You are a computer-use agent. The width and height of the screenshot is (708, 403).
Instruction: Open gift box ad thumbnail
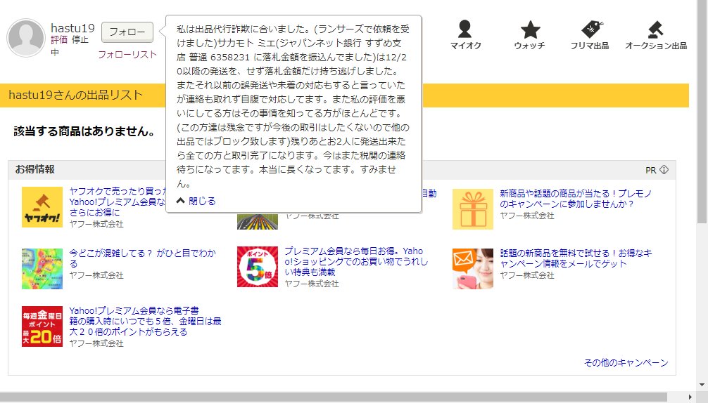pyautogui.click(x=473, y=209)
